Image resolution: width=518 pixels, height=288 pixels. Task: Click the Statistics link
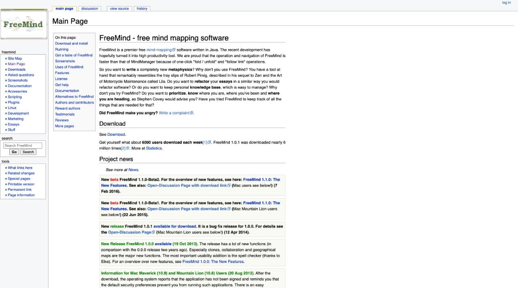(x=154, y=148)
